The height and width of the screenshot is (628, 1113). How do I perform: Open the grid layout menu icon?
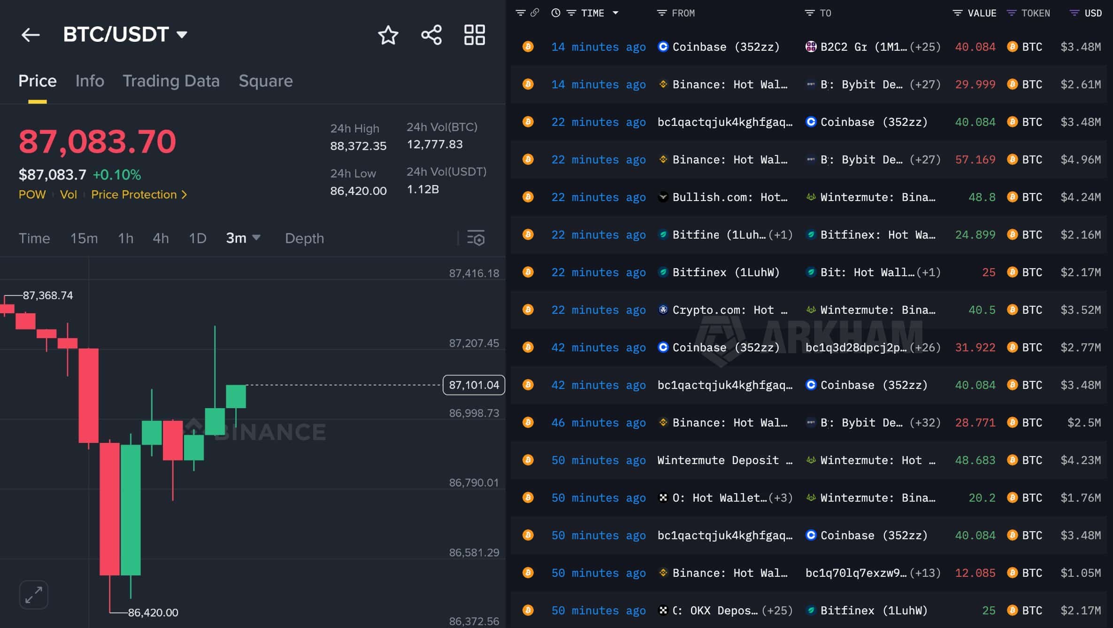(475, 35)
